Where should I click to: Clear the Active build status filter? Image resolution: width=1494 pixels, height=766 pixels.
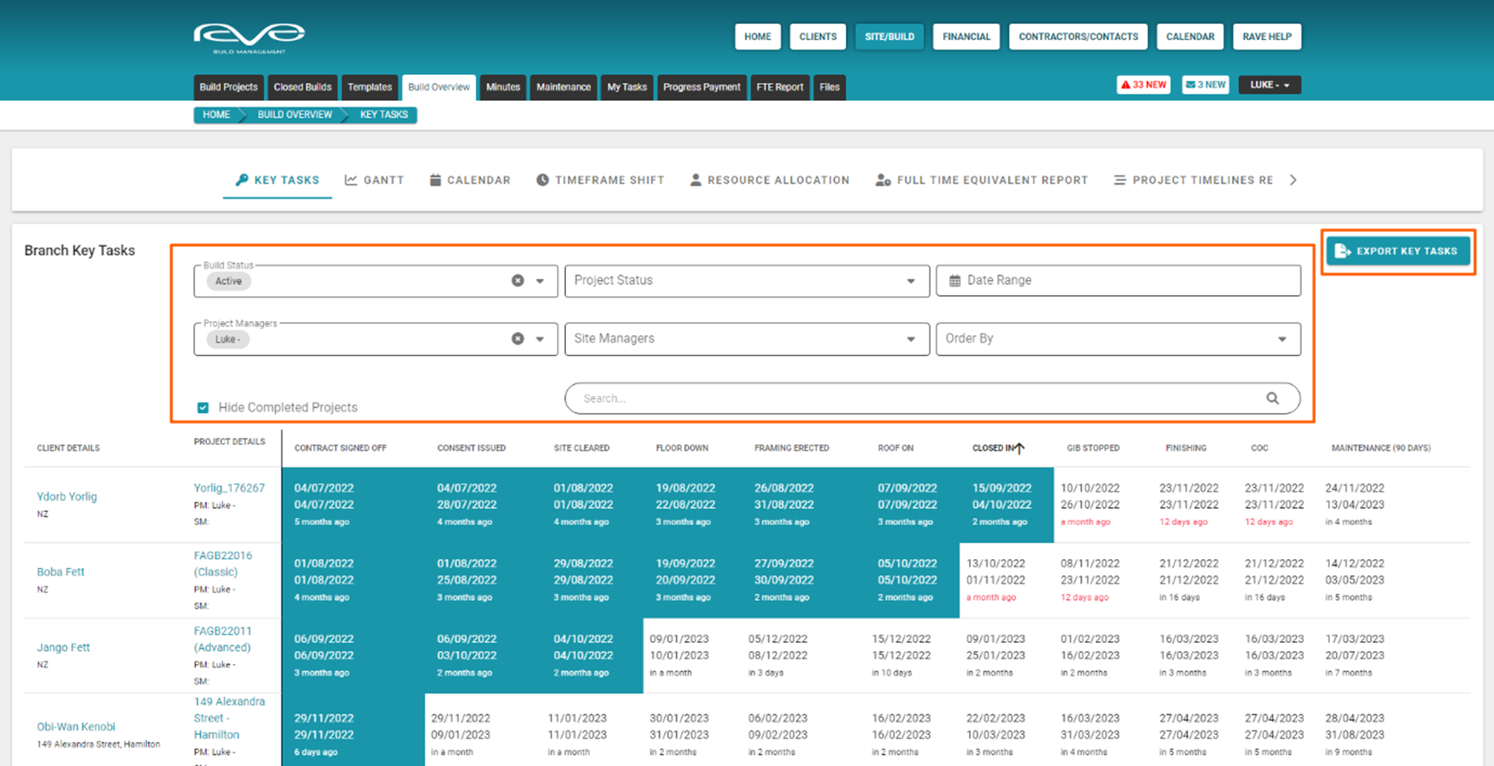coord(518,281)
